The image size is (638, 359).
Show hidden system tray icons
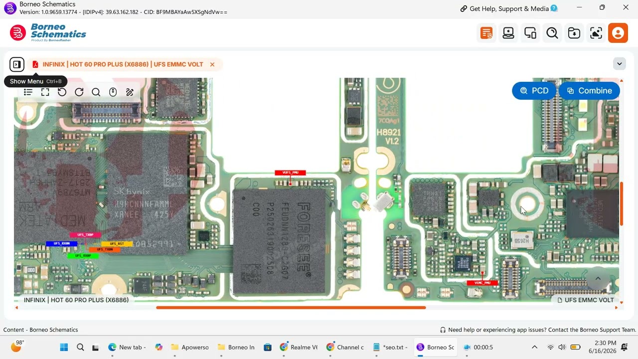pos(534,347)
